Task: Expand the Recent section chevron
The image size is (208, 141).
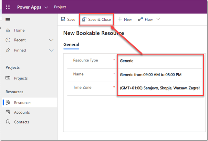Action: coord(51,40)
